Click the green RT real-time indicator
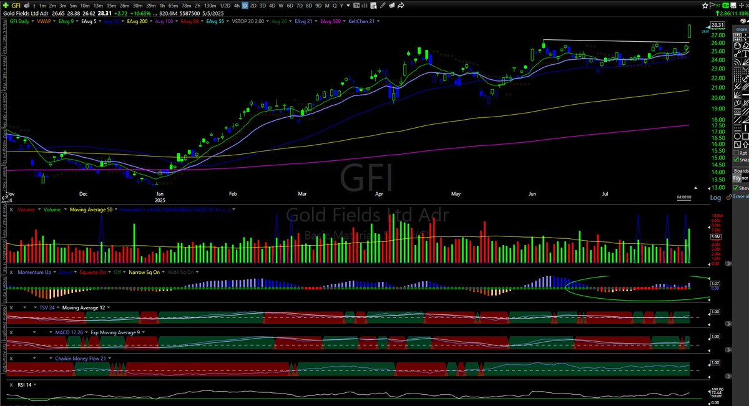Viewport: 749px width, 406px height. [718, 6]
